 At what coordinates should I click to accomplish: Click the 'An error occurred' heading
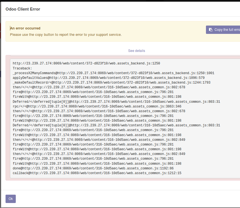pyautogui.click(x=25, y=28)
